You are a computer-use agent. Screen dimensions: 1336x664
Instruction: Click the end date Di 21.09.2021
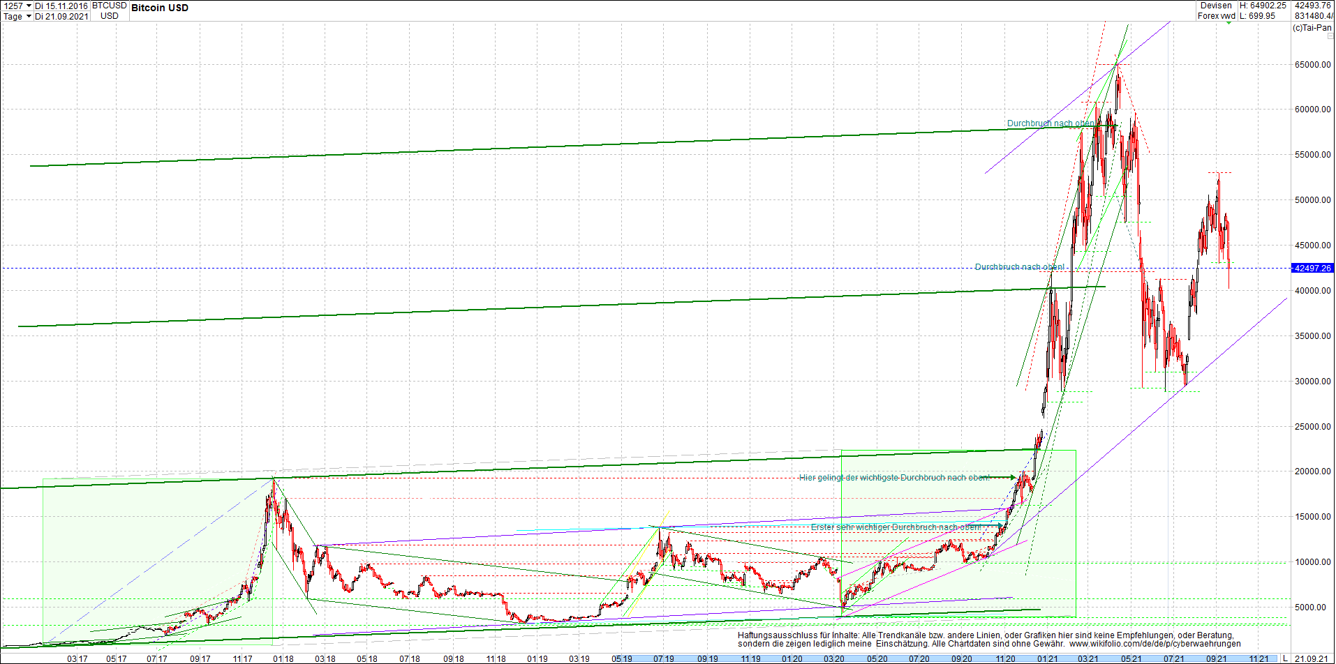62,16
